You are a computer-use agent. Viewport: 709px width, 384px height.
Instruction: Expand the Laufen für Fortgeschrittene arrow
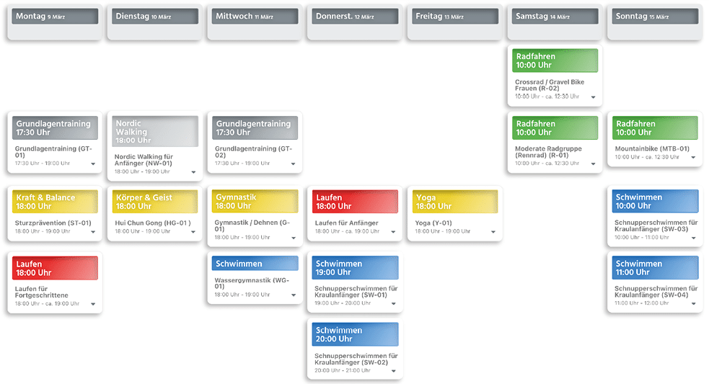point(93,304)
